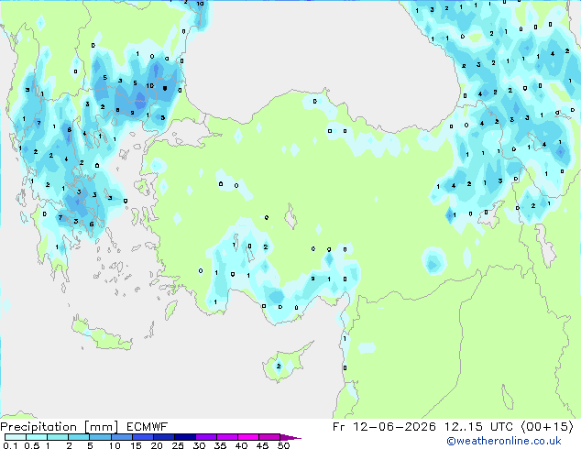Click the legend label '45'

tap(262, 445)
